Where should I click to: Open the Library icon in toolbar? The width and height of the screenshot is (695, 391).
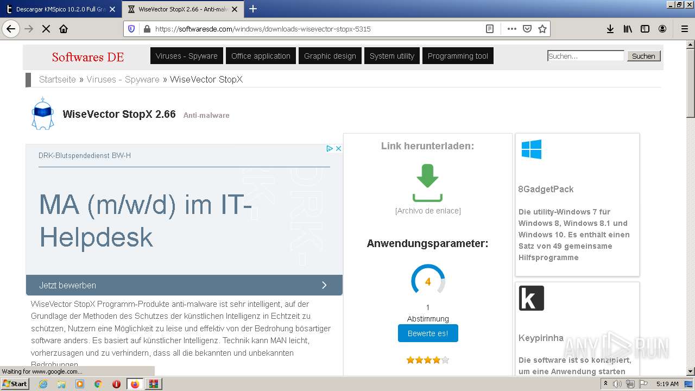pos(628,29)
